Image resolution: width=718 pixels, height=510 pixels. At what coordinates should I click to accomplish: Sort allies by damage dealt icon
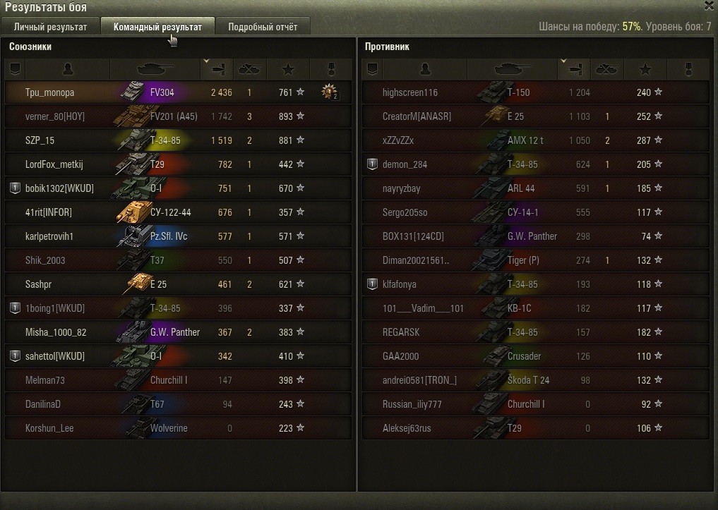pos(217,70)
